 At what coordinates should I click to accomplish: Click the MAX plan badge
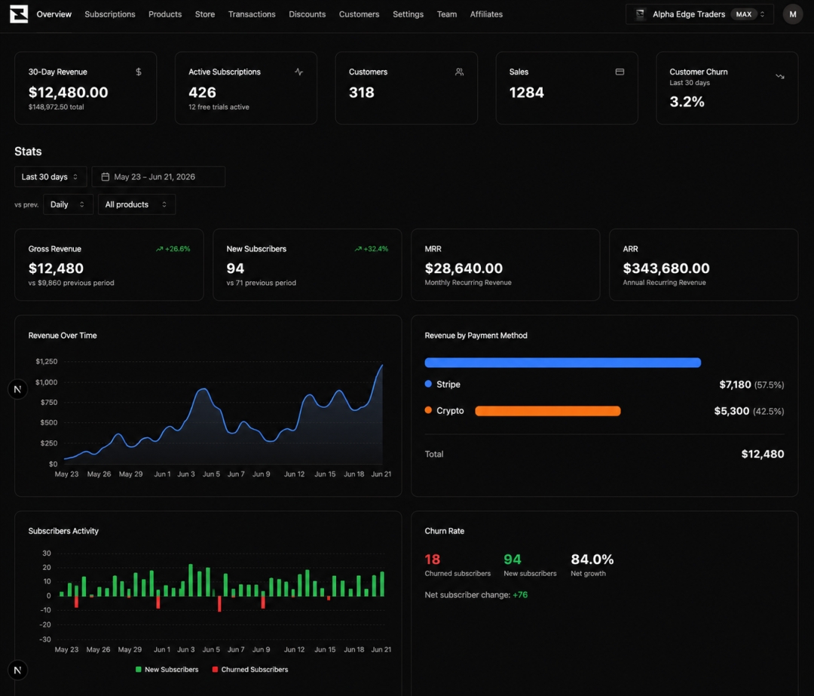[x=744, y=14]
